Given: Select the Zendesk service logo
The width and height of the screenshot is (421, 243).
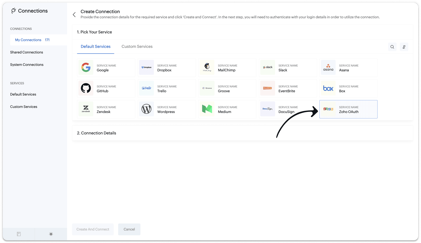Looking at the screenshot, I should (86, 109).
